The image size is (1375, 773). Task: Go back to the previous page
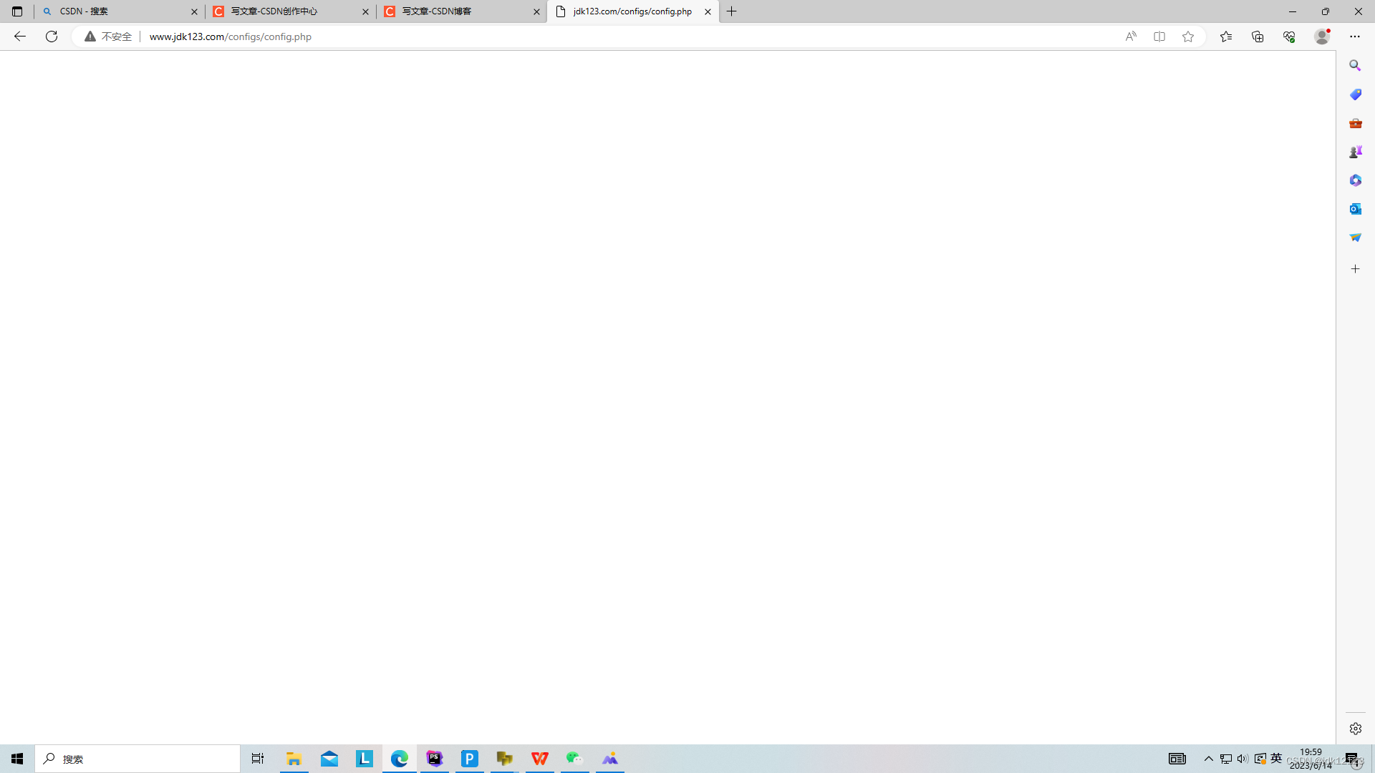[20, 37]
